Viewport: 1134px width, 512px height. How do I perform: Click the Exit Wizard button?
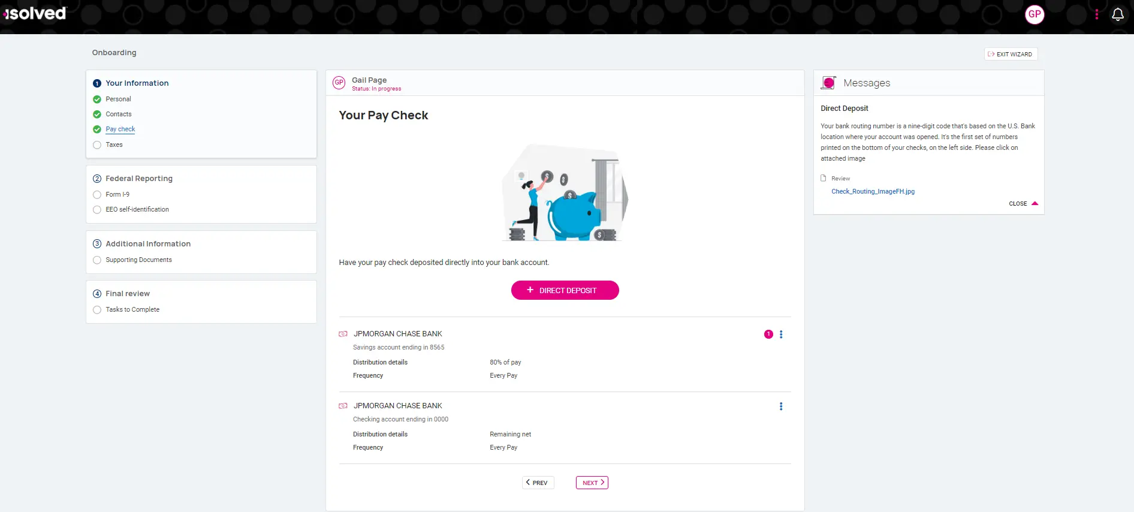tap(1011, 54)
